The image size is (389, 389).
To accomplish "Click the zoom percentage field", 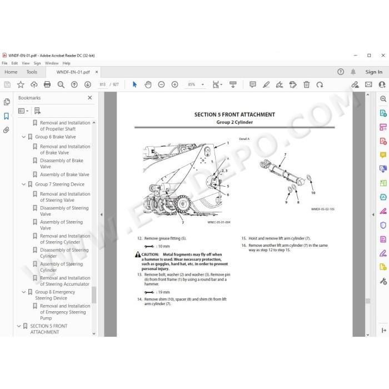I will (x=192, y=84).
